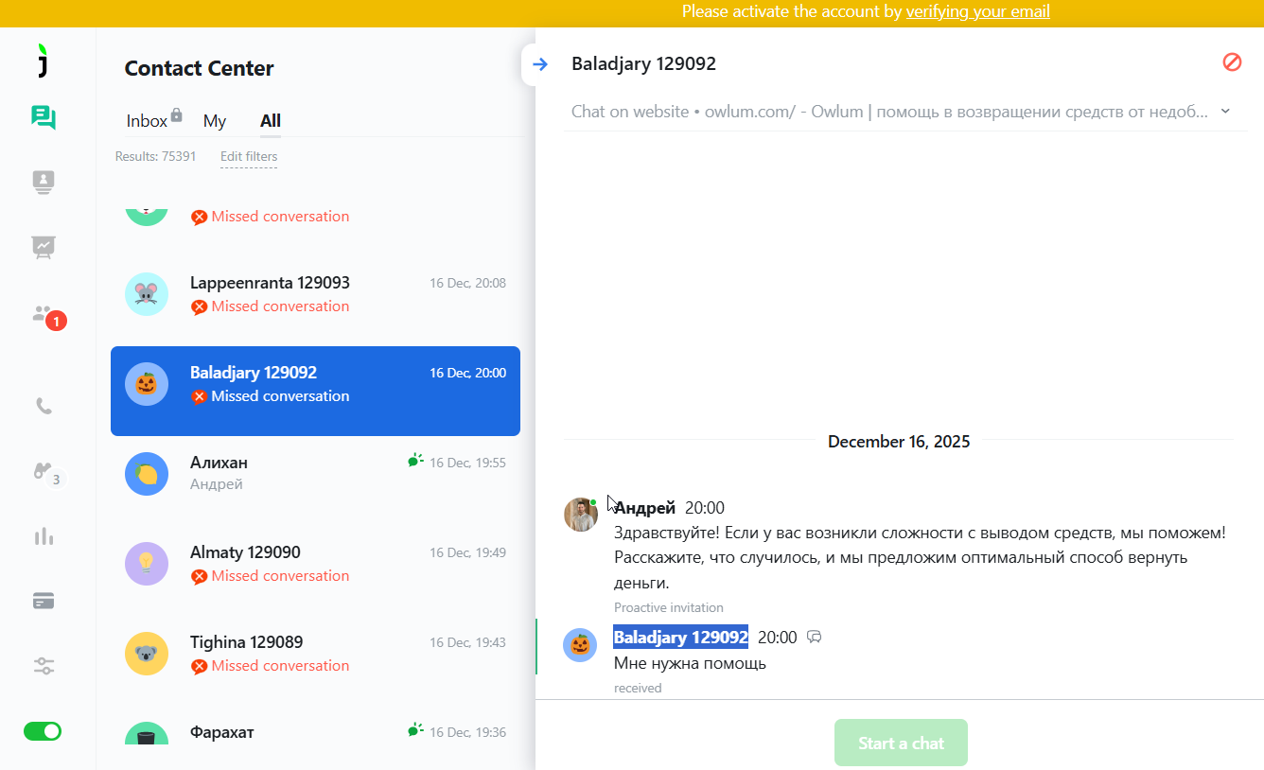
Task: Click the Contact Center heading
Action: tap(200, 68)
